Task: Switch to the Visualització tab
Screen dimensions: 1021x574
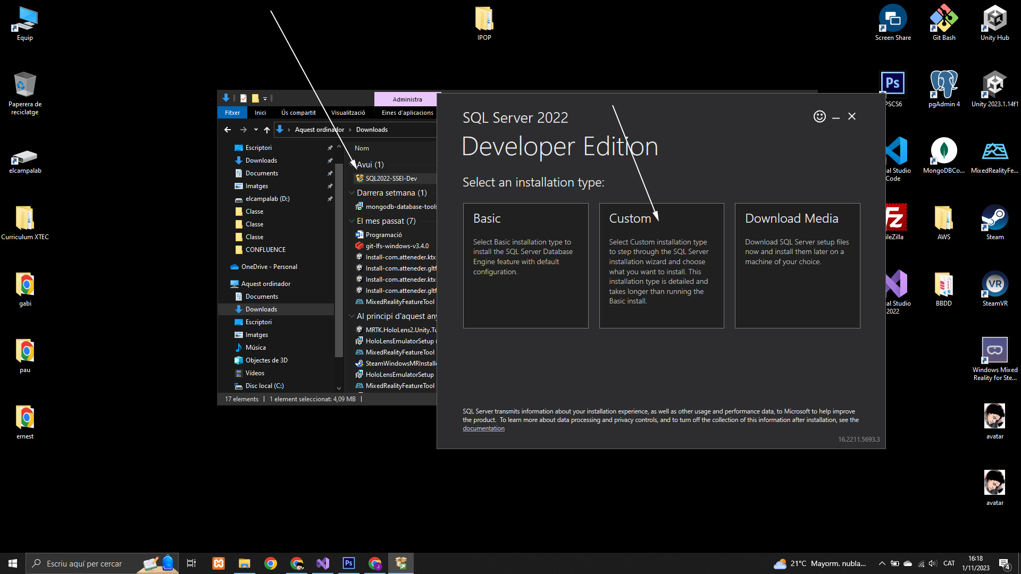Action: 348,113
